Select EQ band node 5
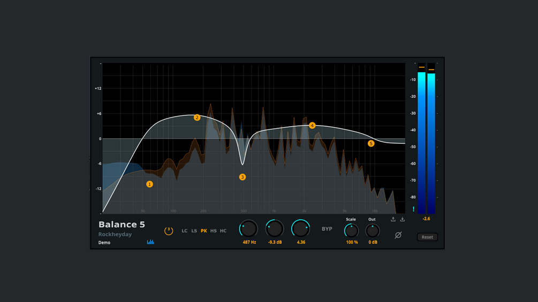This screenshot has height=302, width=538. [x=371, y=143]
